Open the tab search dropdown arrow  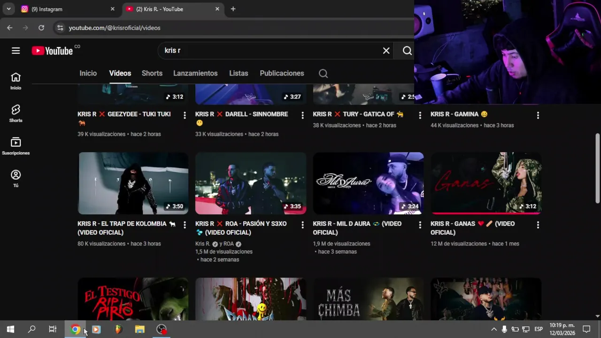tap(8, 9)
